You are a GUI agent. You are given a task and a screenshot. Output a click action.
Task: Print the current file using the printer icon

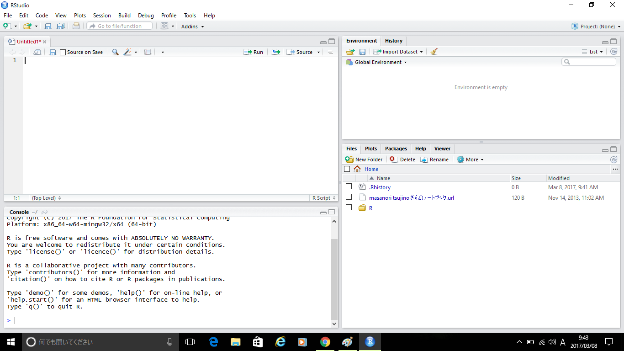[x=76, y=26]
